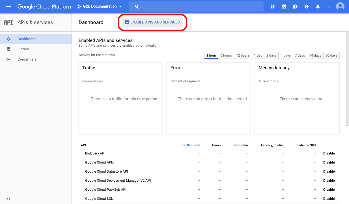Viewport: 349px width, 204px height.
Task: Disable Google Cloud Datastore API
Action: (329, 171)
